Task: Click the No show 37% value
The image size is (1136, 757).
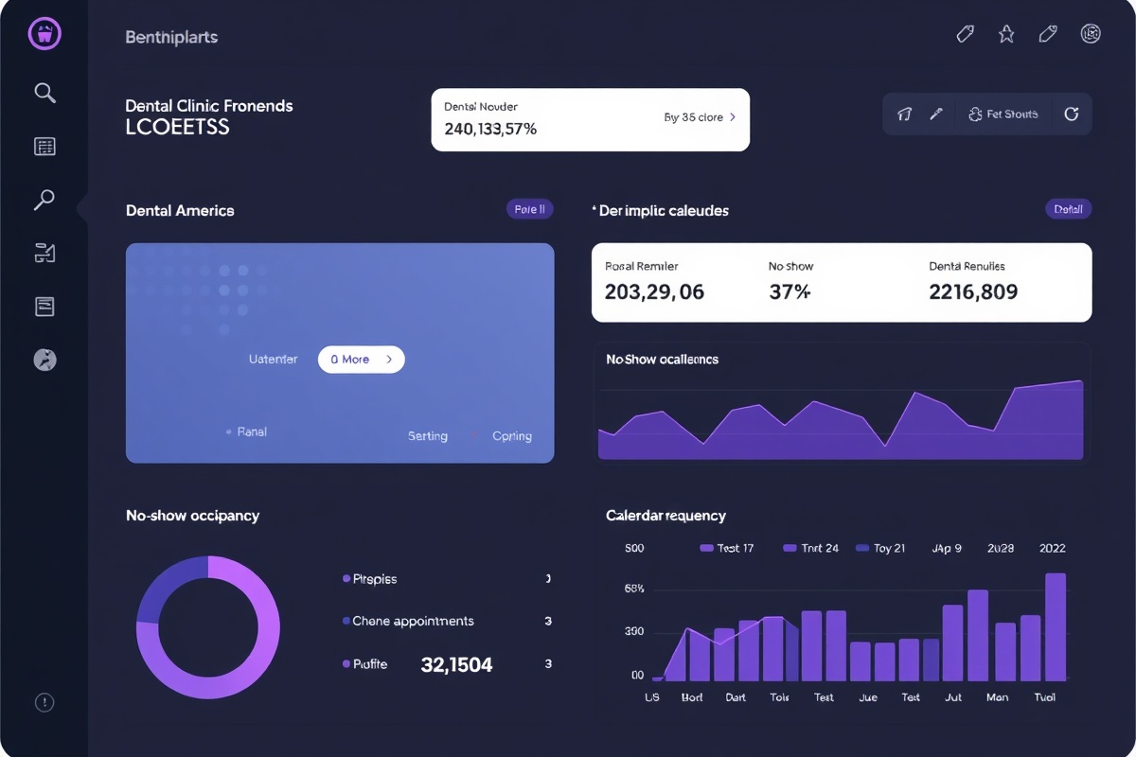Action: click(x=790, y=292)
